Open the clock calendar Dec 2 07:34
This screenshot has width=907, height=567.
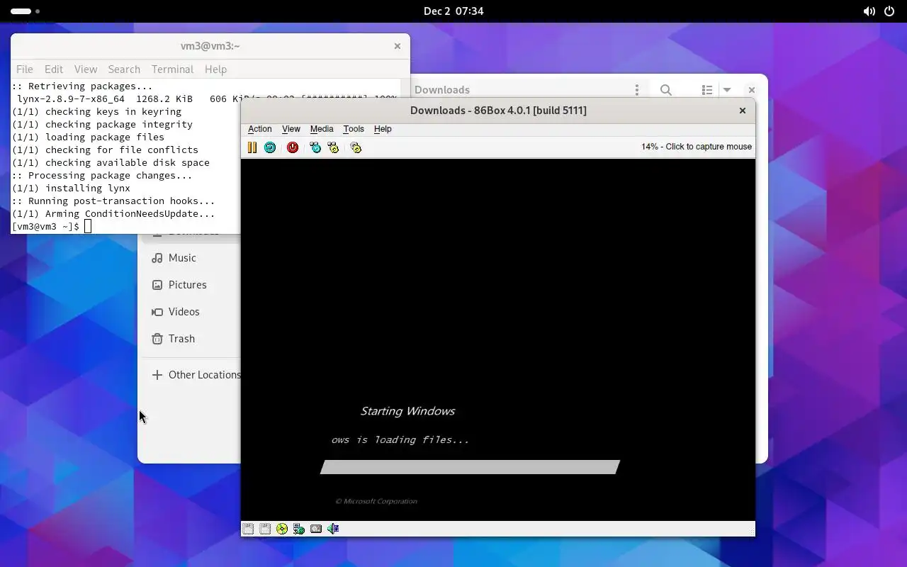[x=453, y=11]
